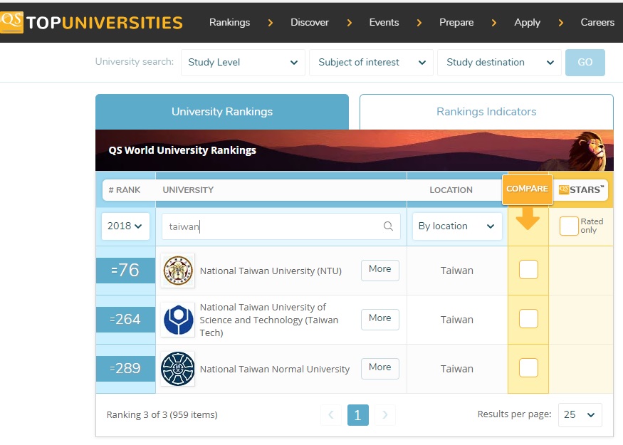Click the LOCATION column header
This screenshot has height=445, width=623.
coord(451,190)
